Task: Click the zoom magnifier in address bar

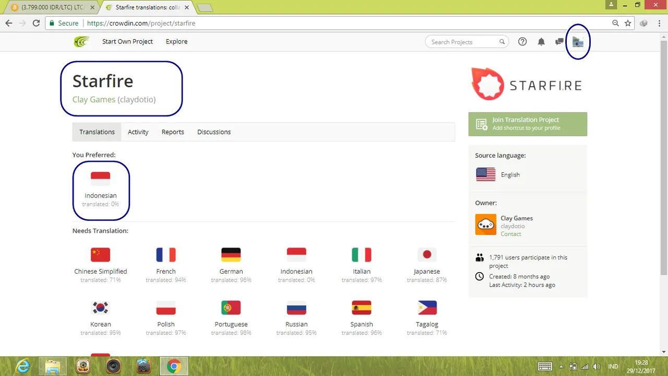Action: 616,23
